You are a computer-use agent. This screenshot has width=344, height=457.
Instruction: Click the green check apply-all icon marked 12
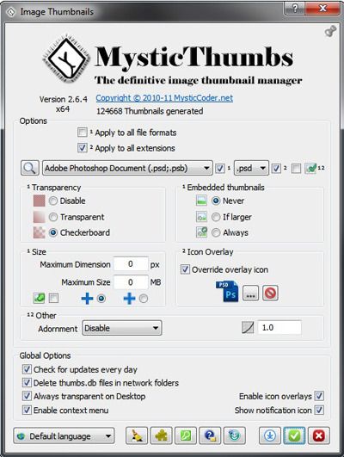tap(310, 168)
